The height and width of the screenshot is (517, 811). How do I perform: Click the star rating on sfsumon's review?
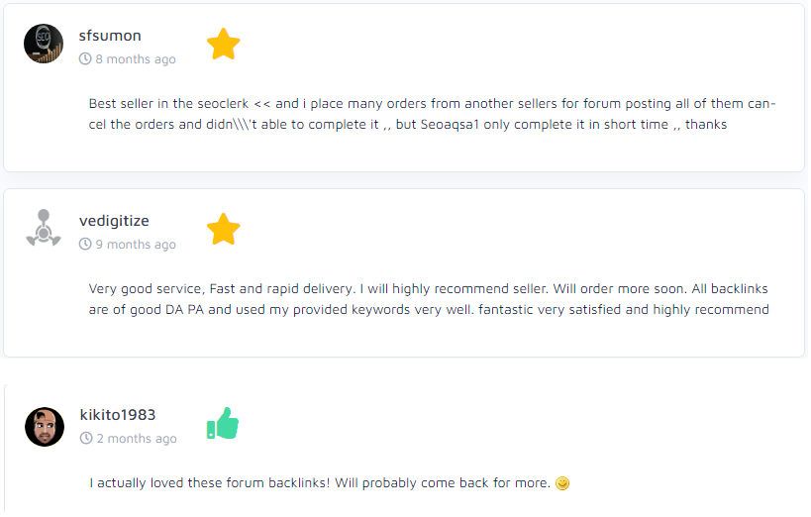pos(224,45)
